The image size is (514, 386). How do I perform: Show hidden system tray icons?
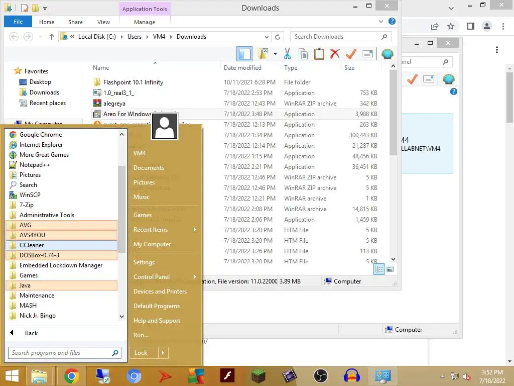click(x=442, y=376)
